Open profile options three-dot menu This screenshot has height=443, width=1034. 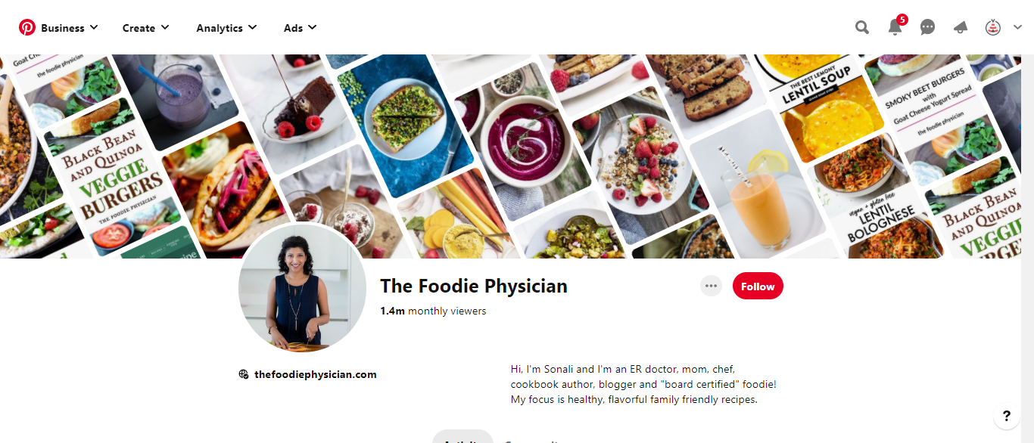pyautogui.click(x=711, y=287)
